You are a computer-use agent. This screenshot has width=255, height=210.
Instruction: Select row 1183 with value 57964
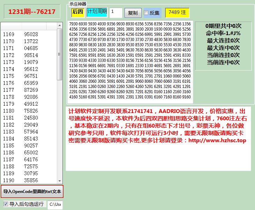(29, 132)
